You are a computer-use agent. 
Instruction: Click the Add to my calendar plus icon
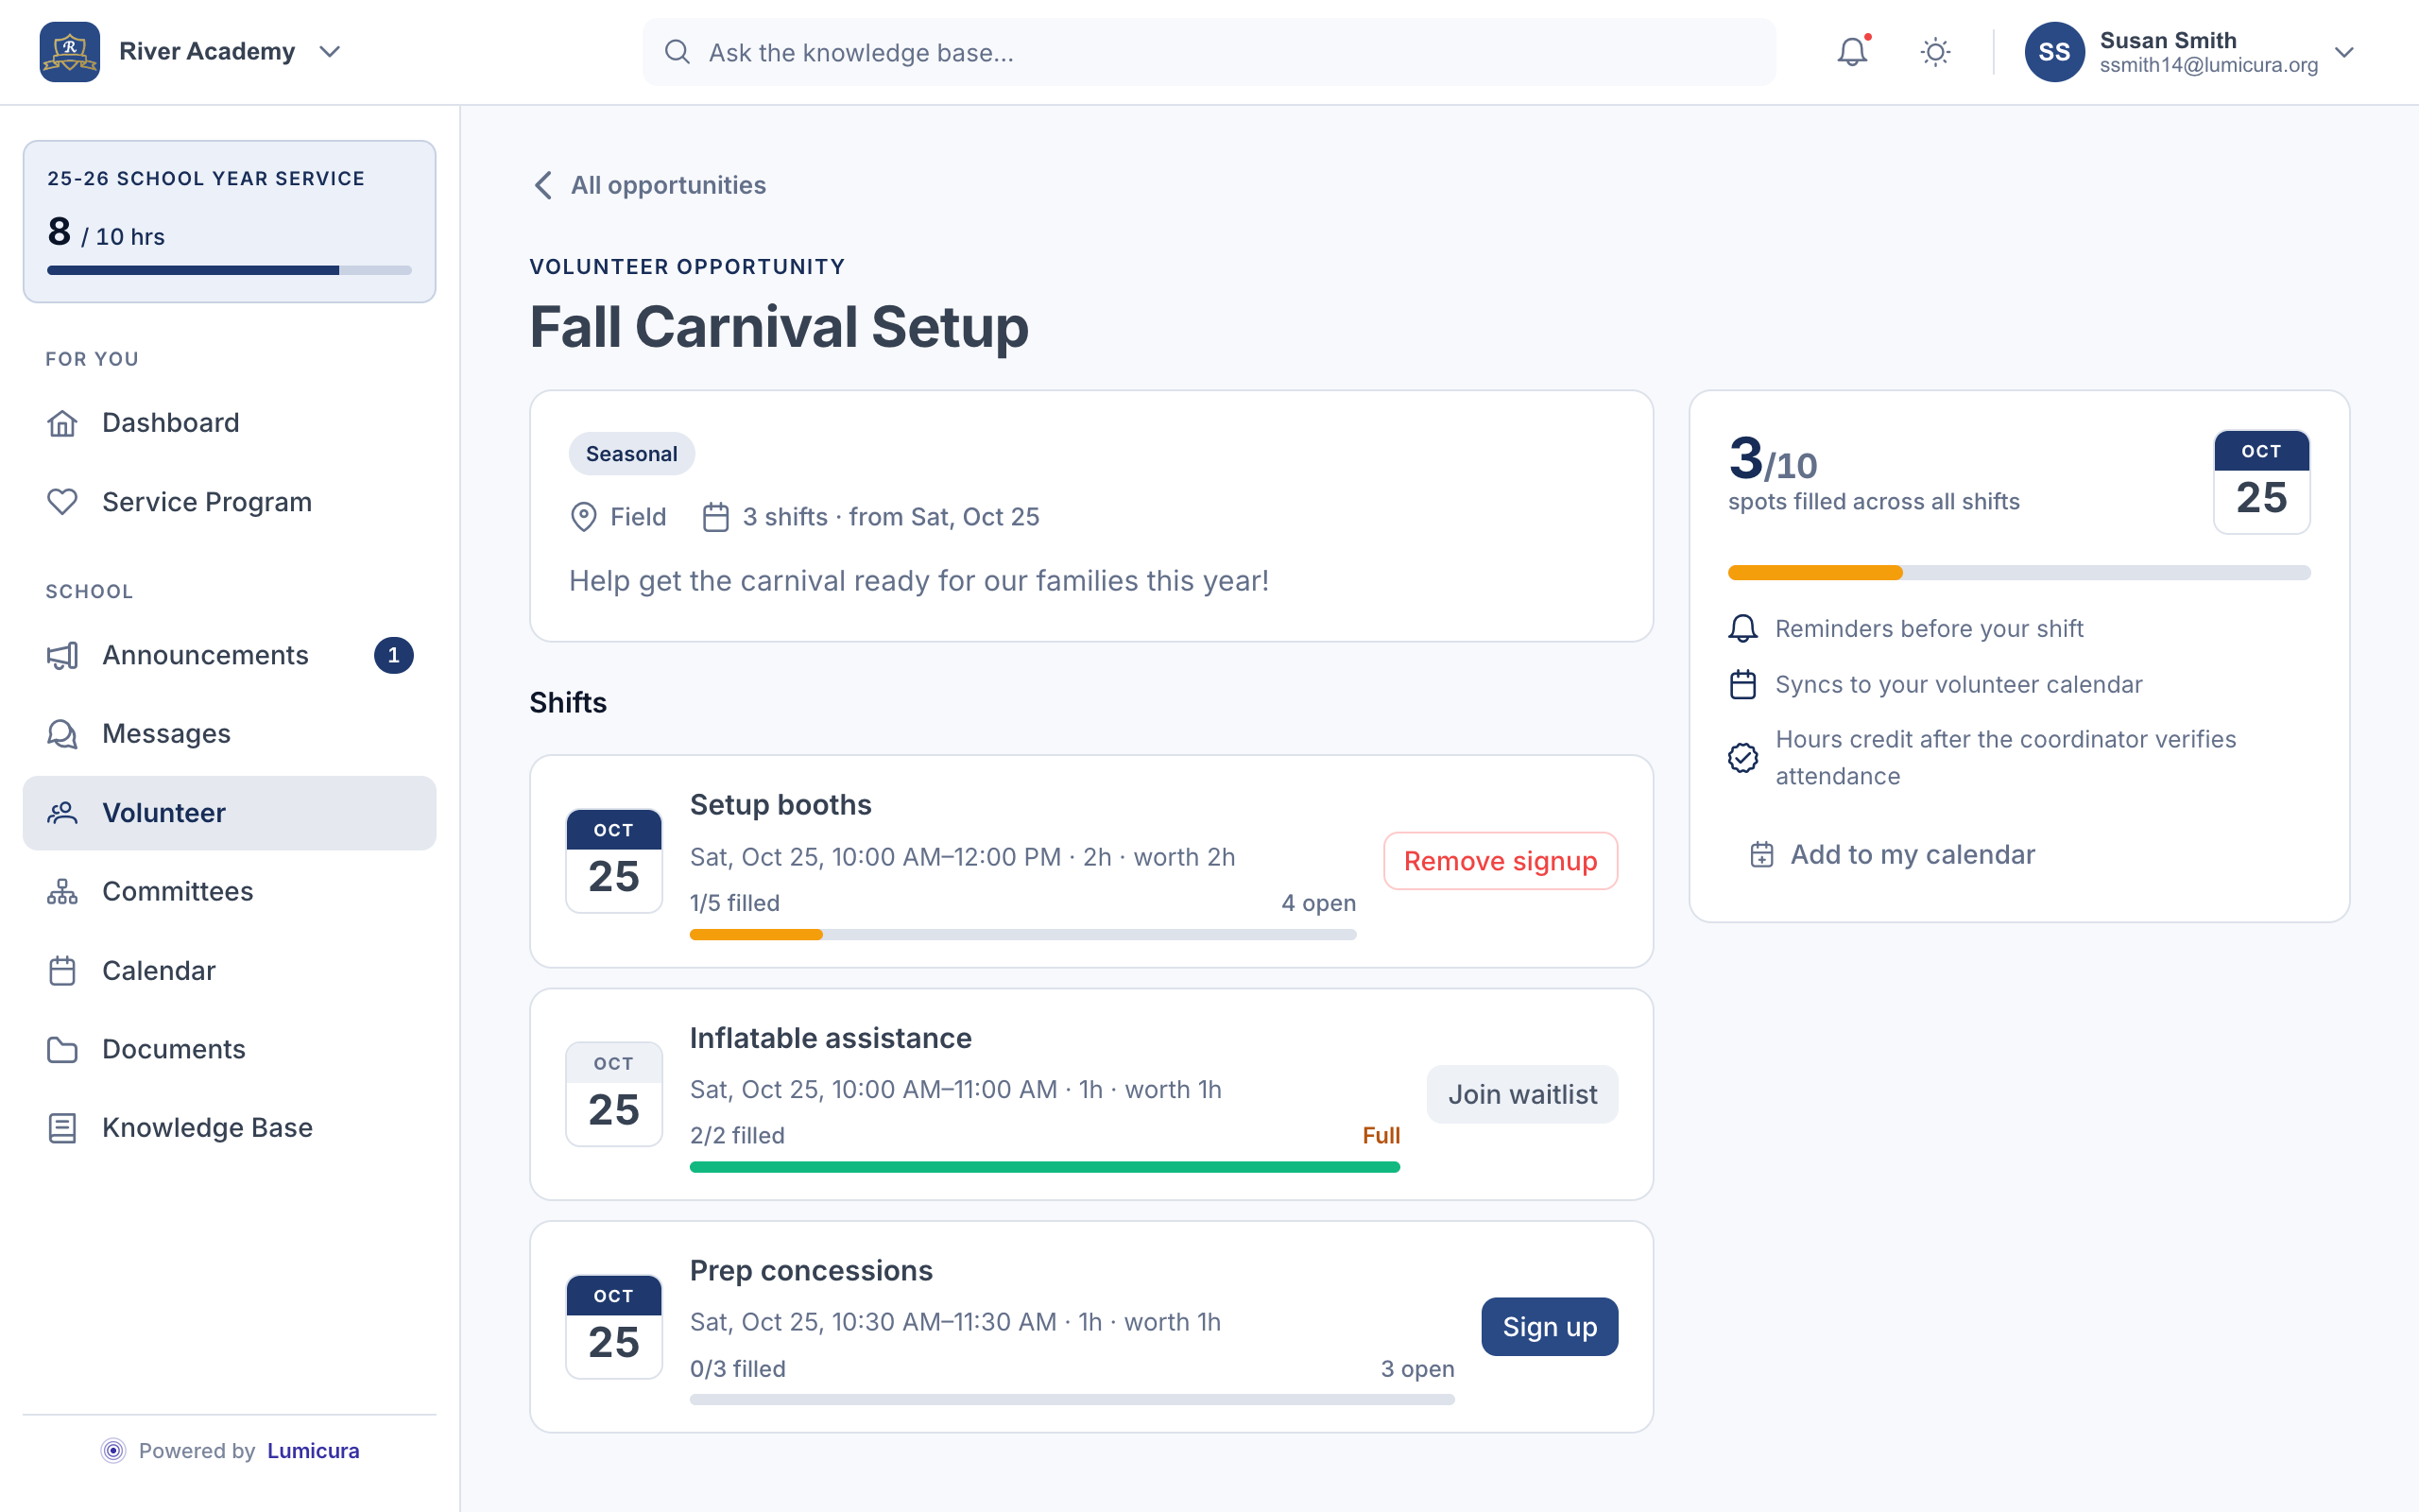[1761, 855]
